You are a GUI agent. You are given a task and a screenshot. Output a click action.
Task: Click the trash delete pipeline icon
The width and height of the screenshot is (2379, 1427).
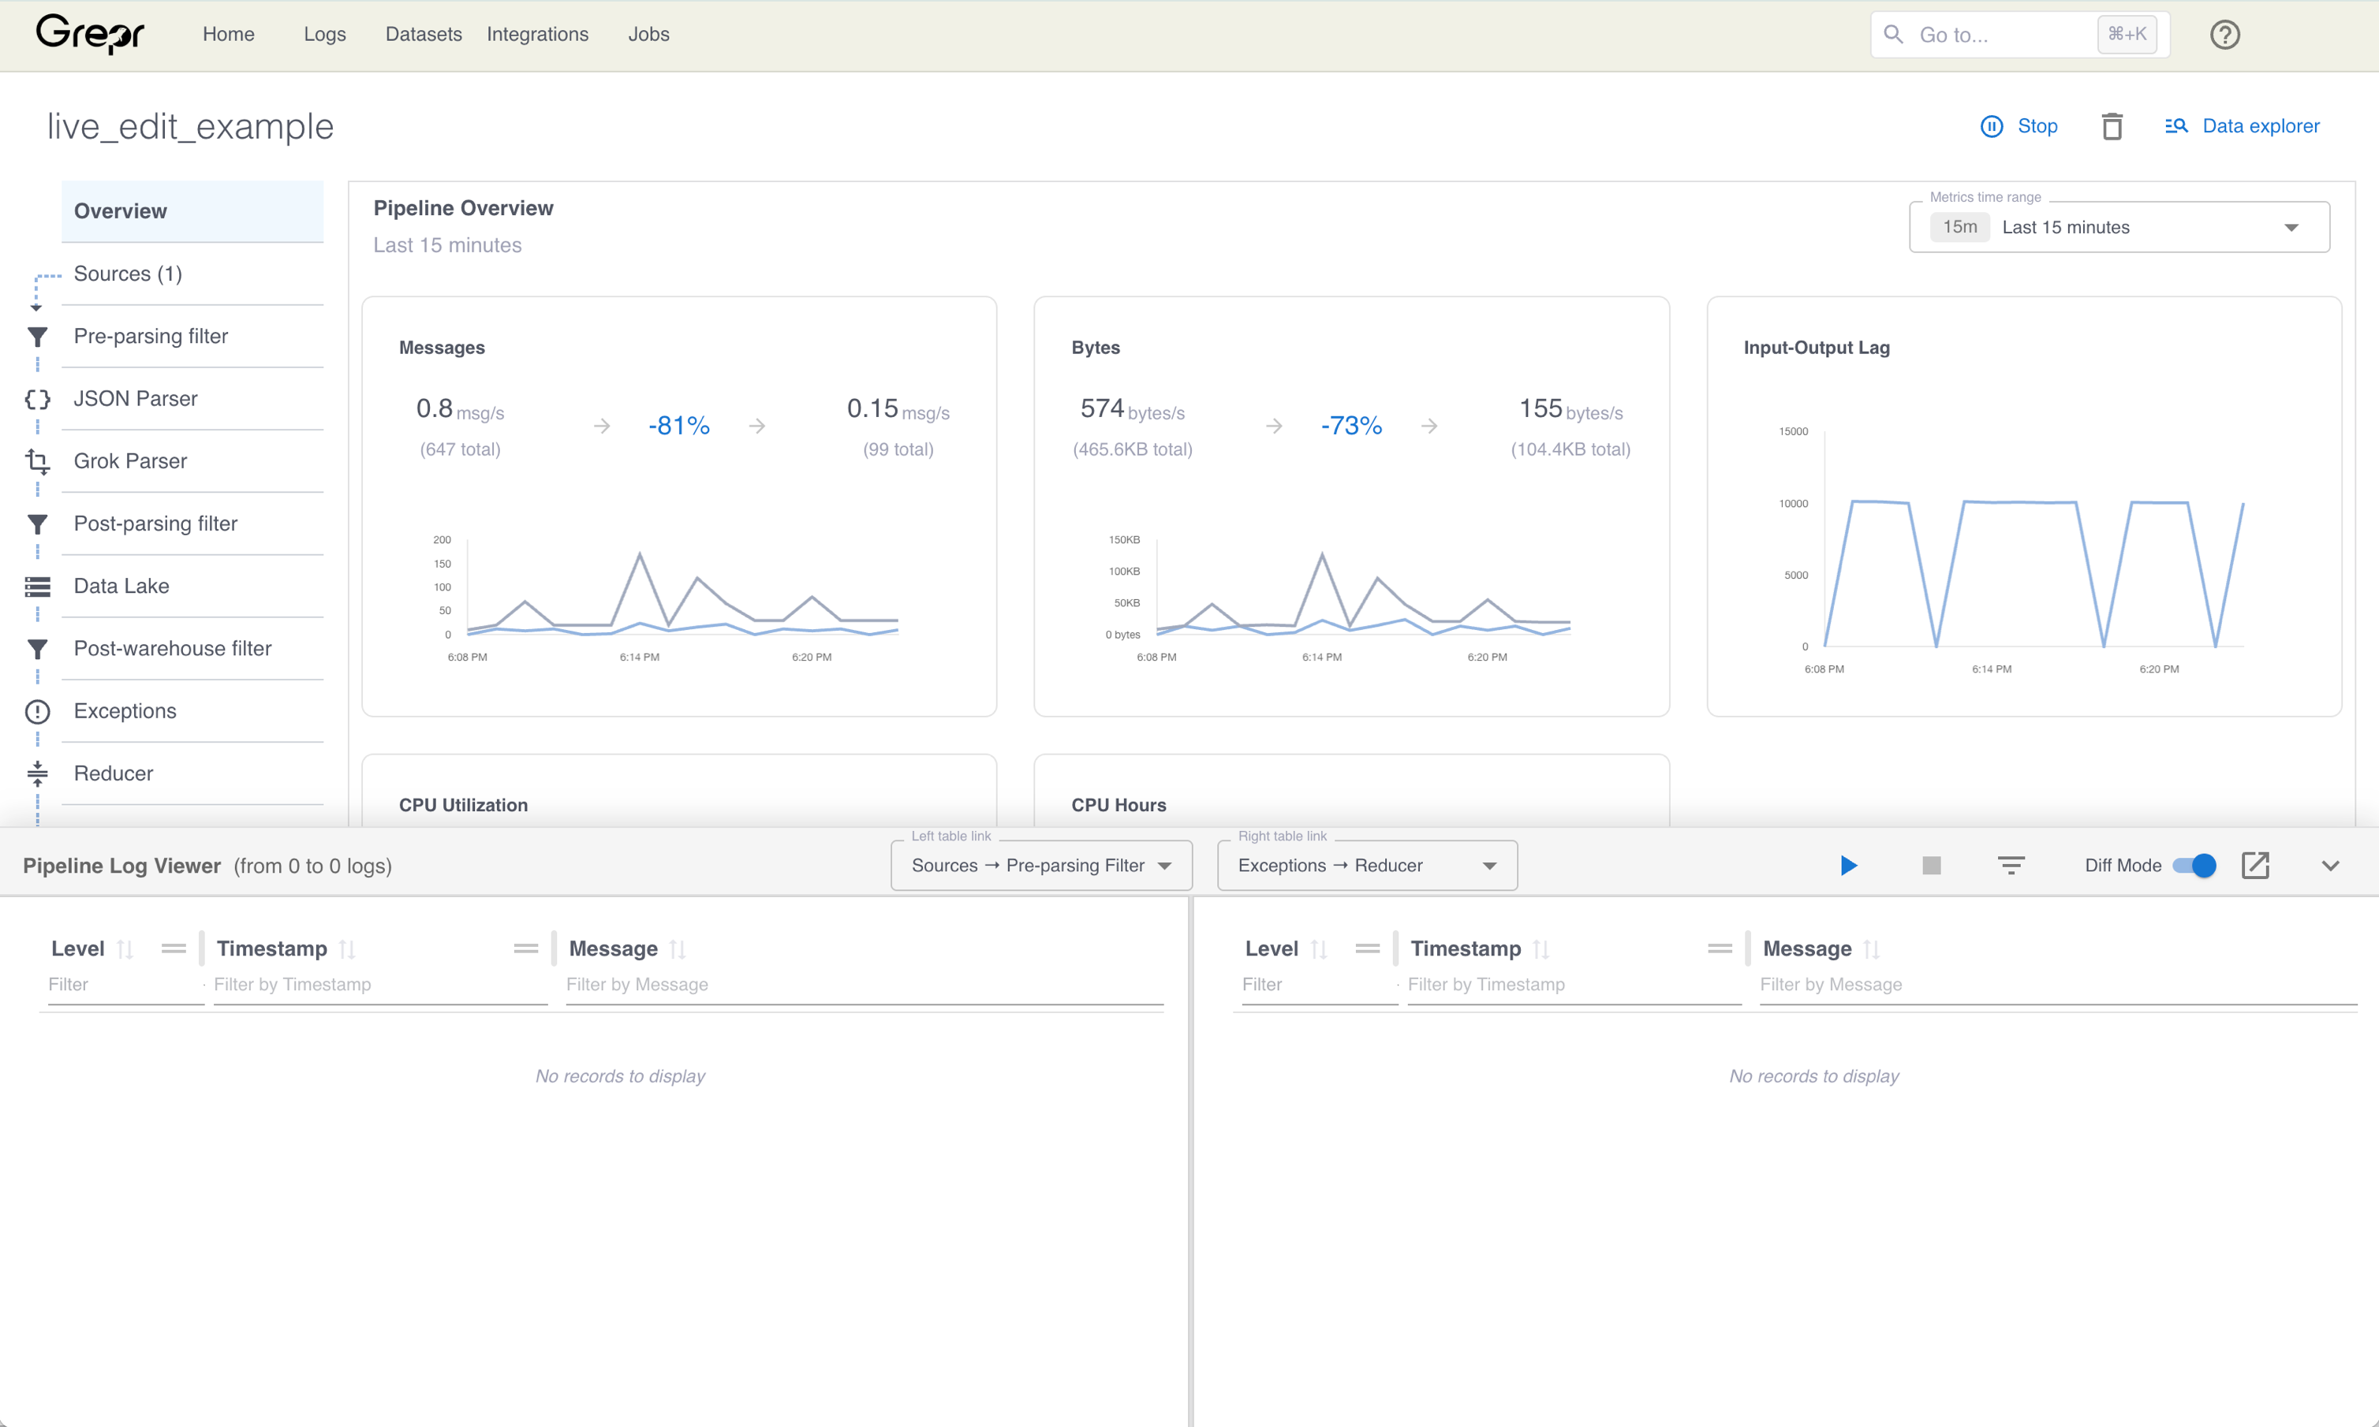click(x=2112, y=126)
